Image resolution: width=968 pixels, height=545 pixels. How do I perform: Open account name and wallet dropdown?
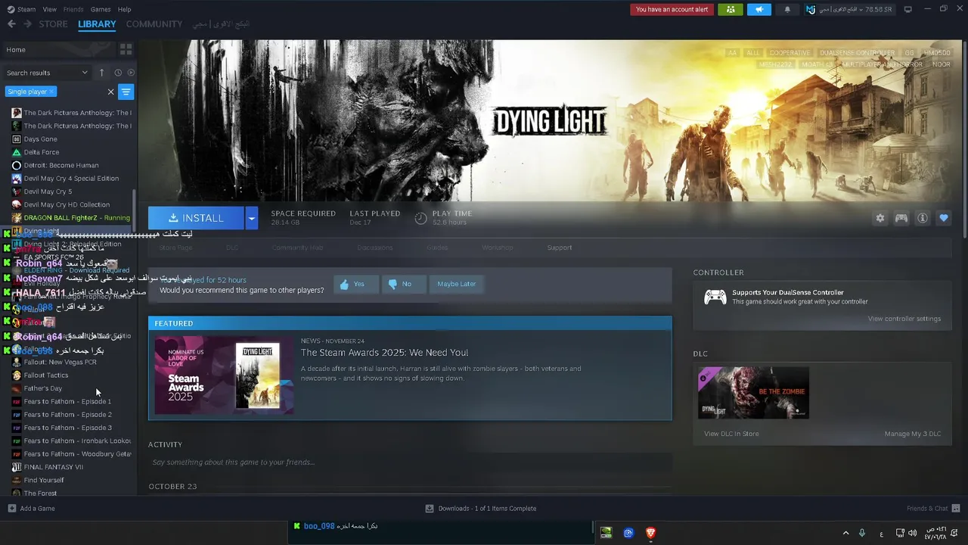click(850, 10)
